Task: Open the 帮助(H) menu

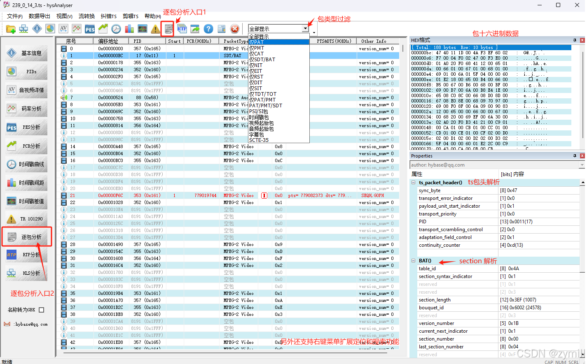Action: (x=153, y=16)
